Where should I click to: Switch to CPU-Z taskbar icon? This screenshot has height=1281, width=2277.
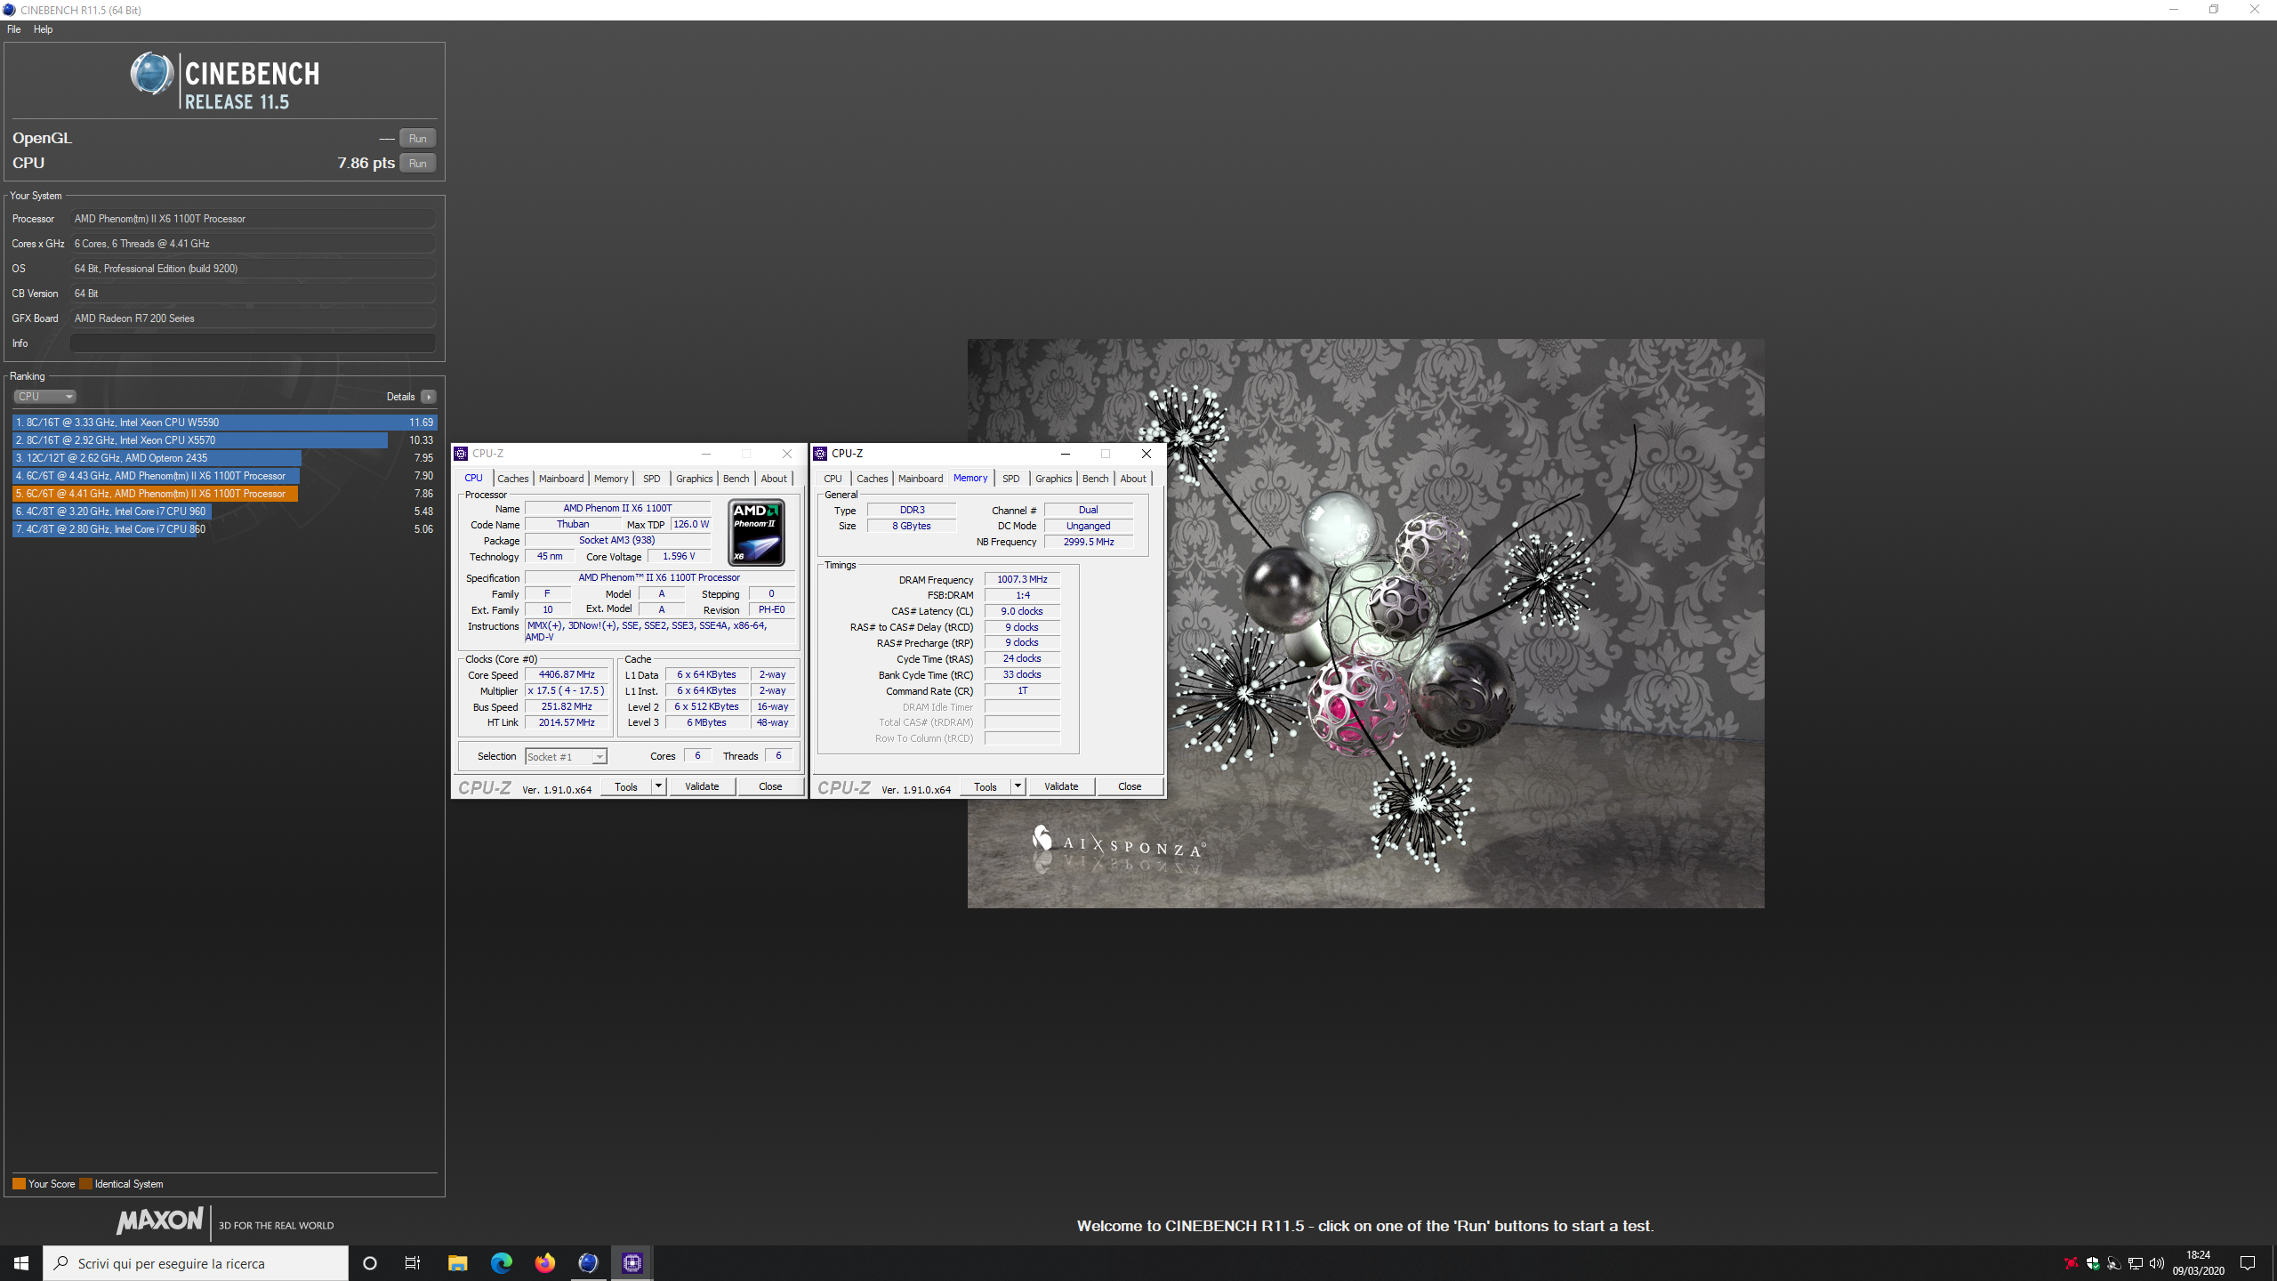(632, 1263)
